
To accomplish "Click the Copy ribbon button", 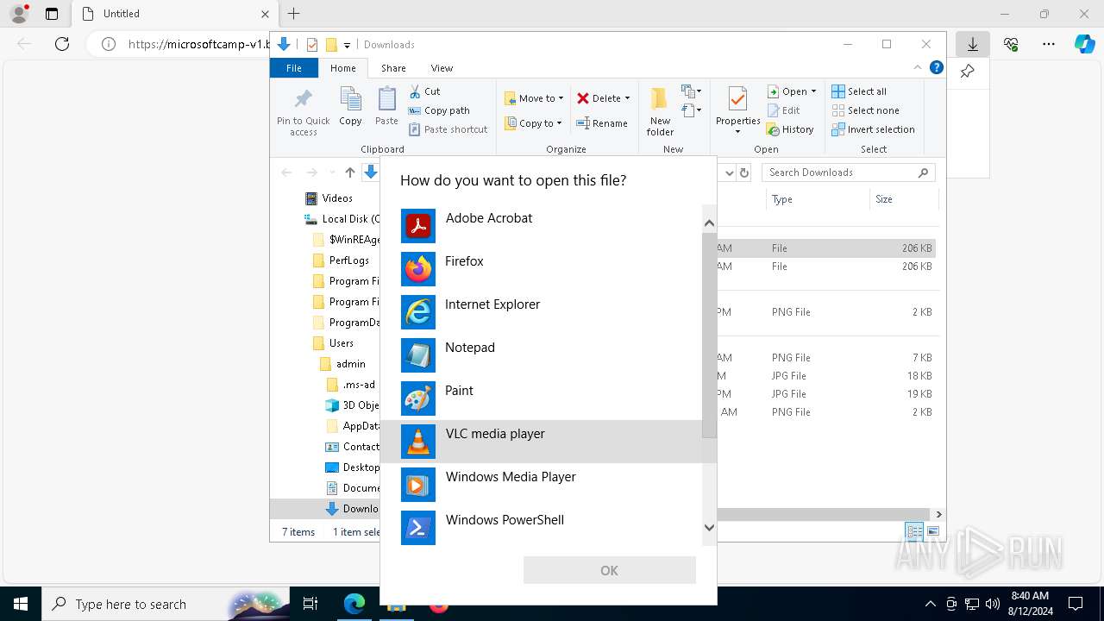I will [x=350, y=107].
